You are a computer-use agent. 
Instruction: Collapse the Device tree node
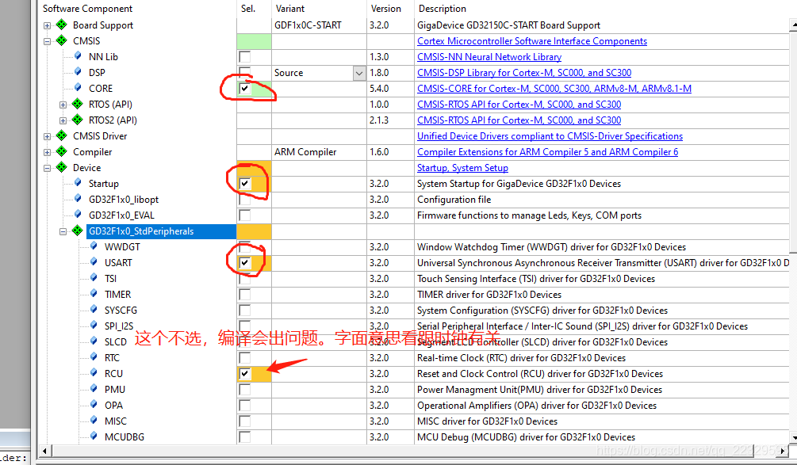[48, 168]
